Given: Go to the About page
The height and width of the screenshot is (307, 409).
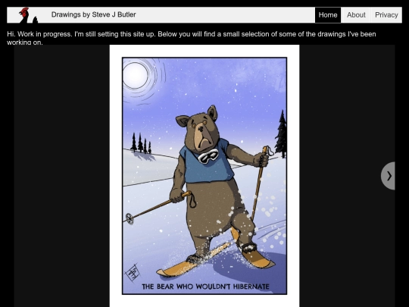Looking at the screenshot, I should [x=356, y=15].
